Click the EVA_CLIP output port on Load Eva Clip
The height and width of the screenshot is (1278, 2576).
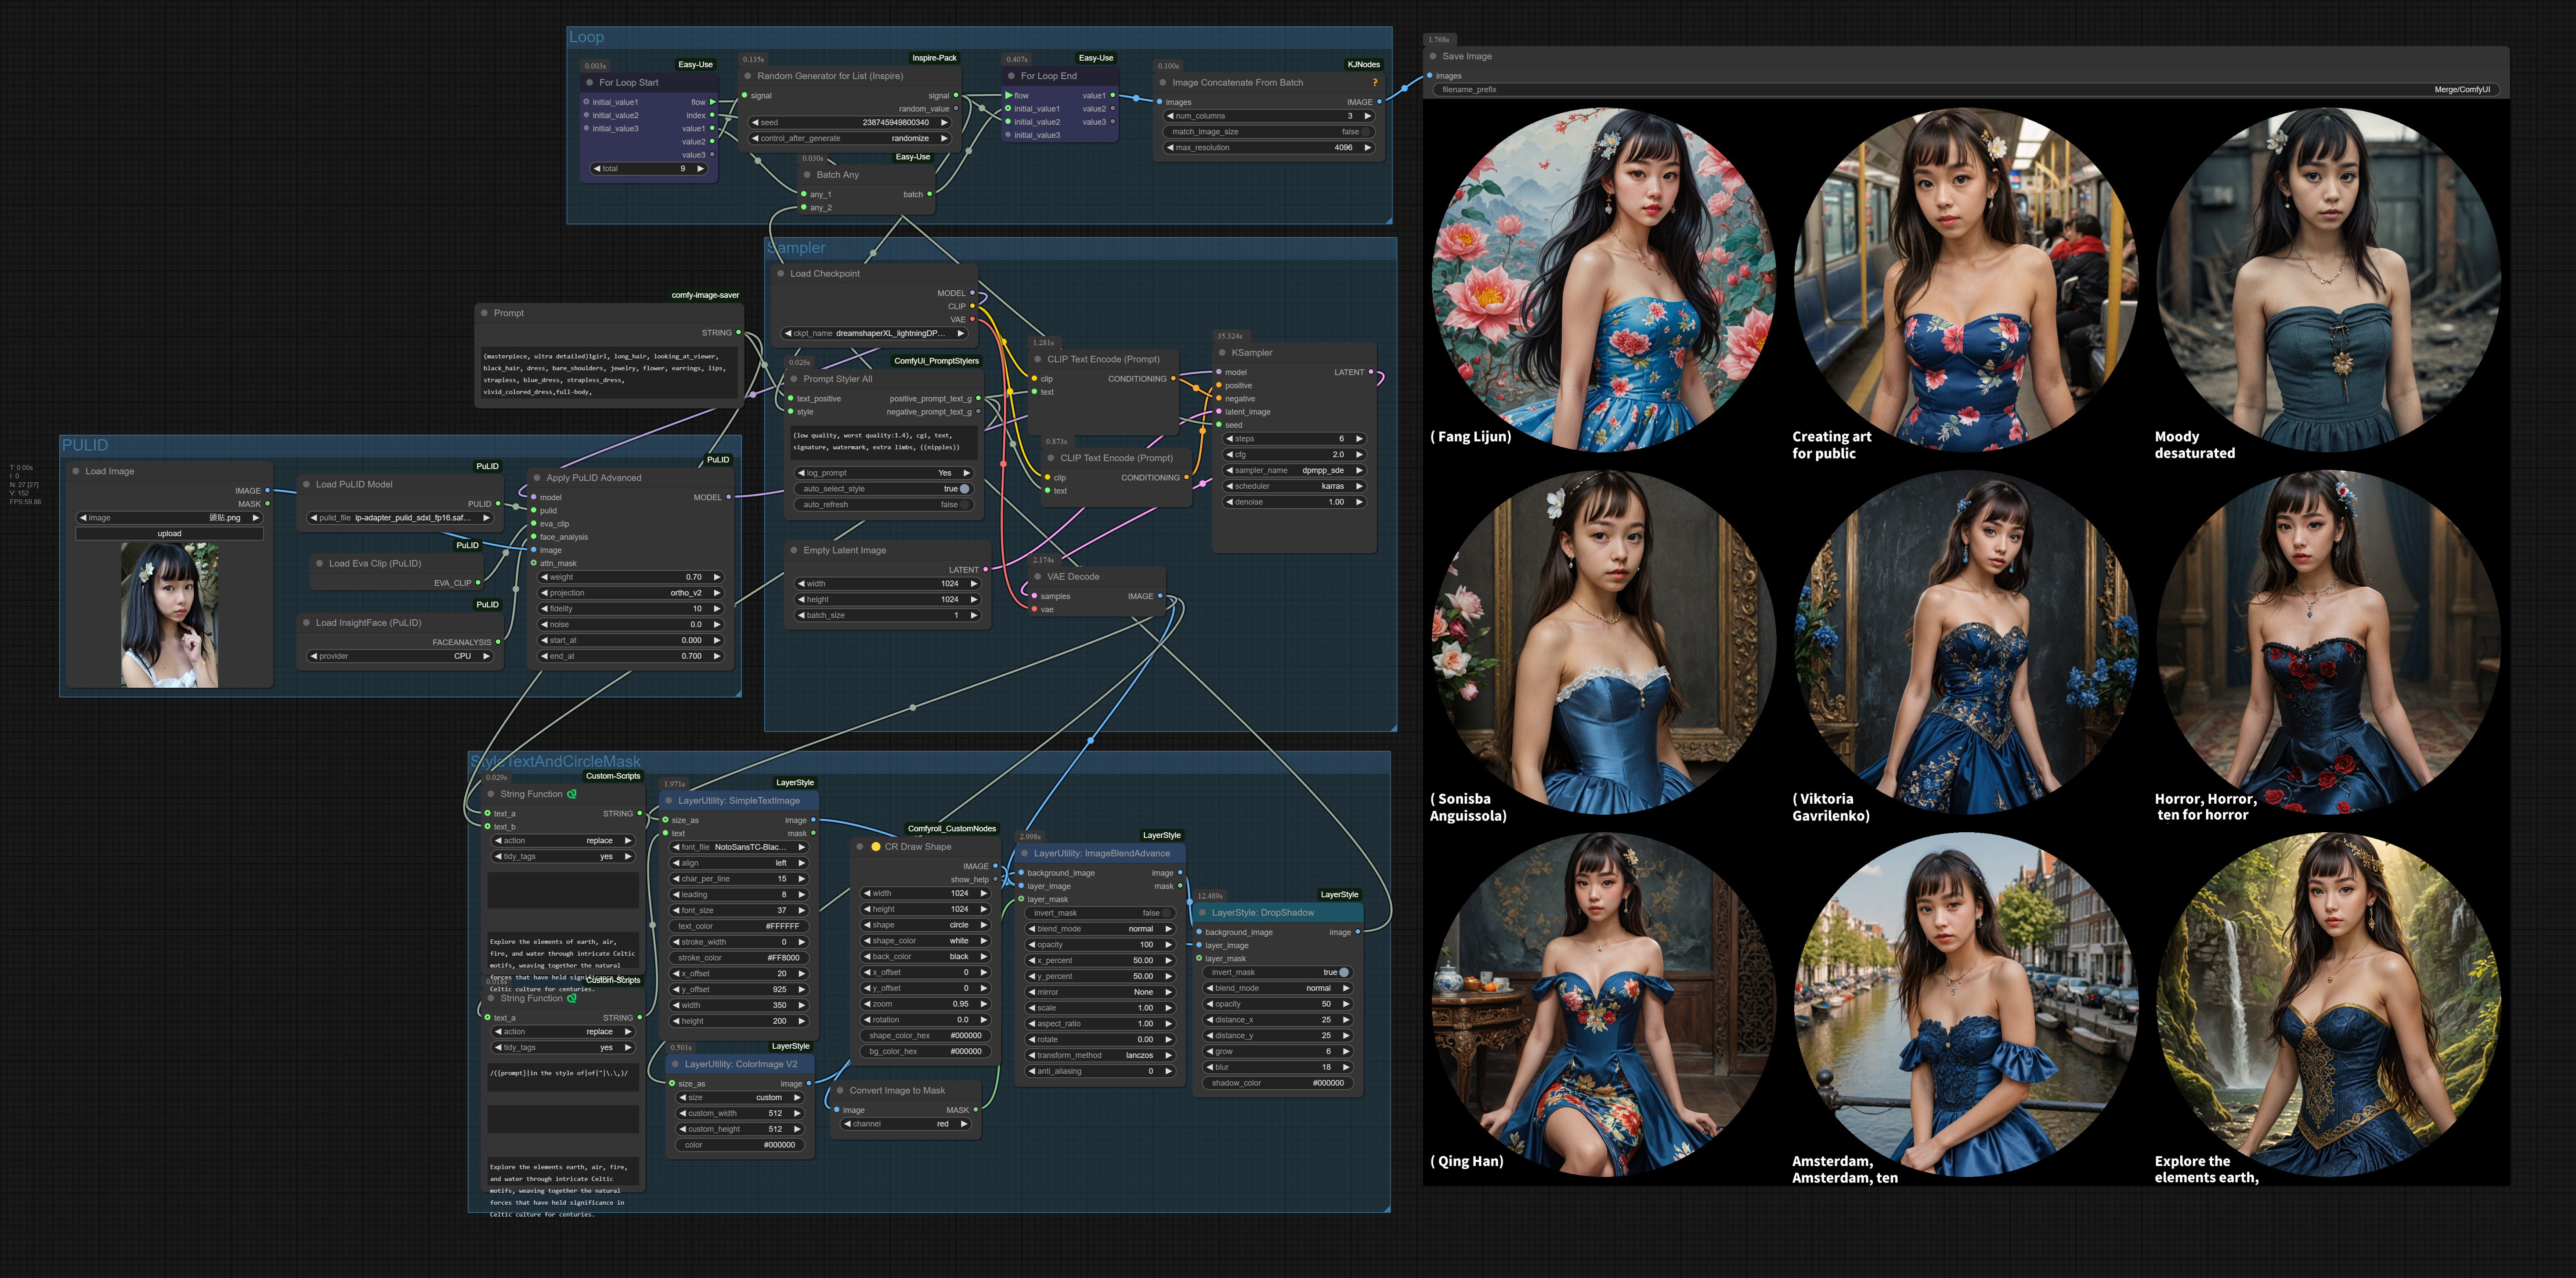point(478,583)
